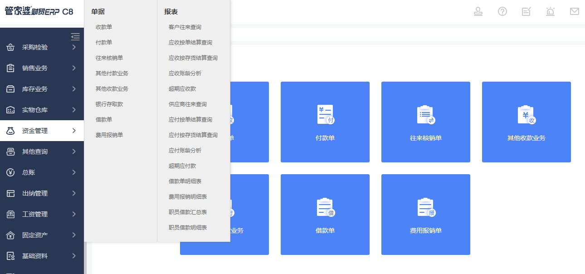
Task: Open the 客户往来查询 report link
Action: [x=185, y=27]
